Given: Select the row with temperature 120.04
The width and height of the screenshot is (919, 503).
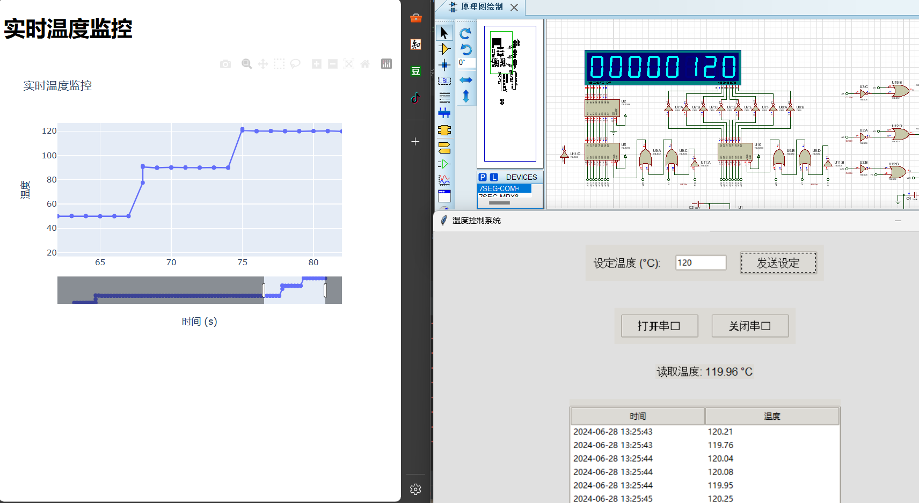Looking at the screenshot, I should click(x=704, y=458).
